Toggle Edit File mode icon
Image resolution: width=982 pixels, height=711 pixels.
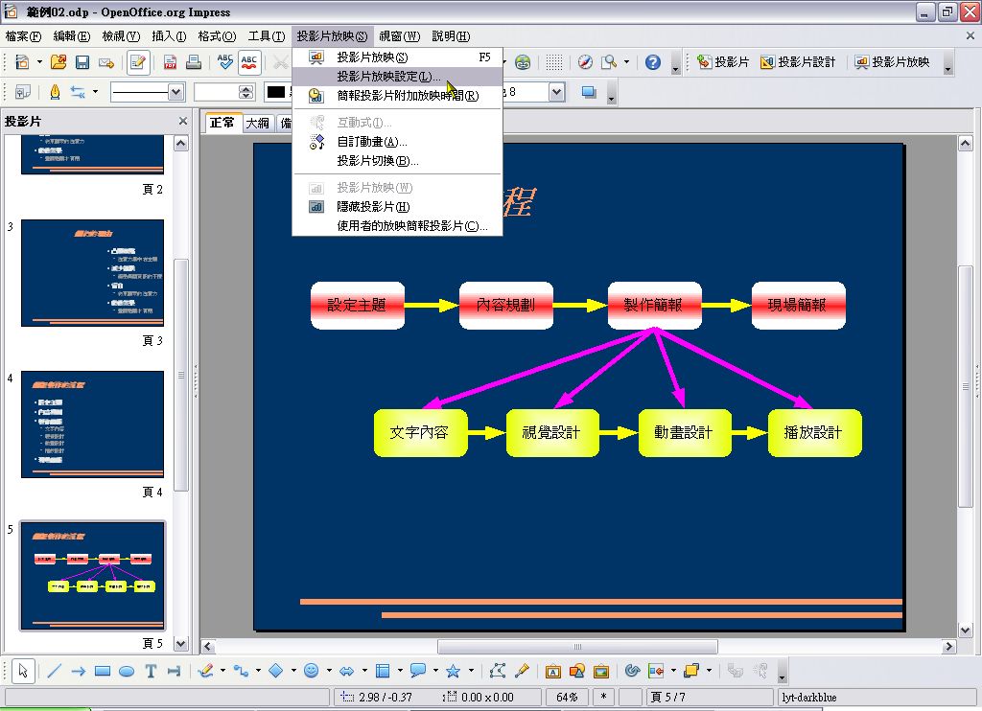point(137,62)
